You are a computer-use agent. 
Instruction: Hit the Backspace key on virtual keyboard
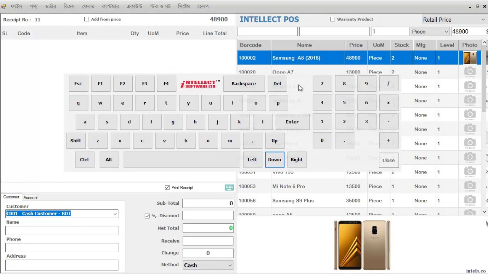[244, 84]
